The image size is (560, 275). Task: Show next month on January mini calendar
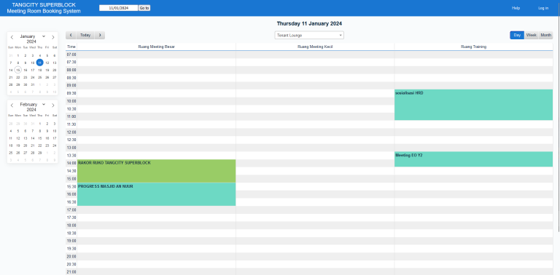53,37
